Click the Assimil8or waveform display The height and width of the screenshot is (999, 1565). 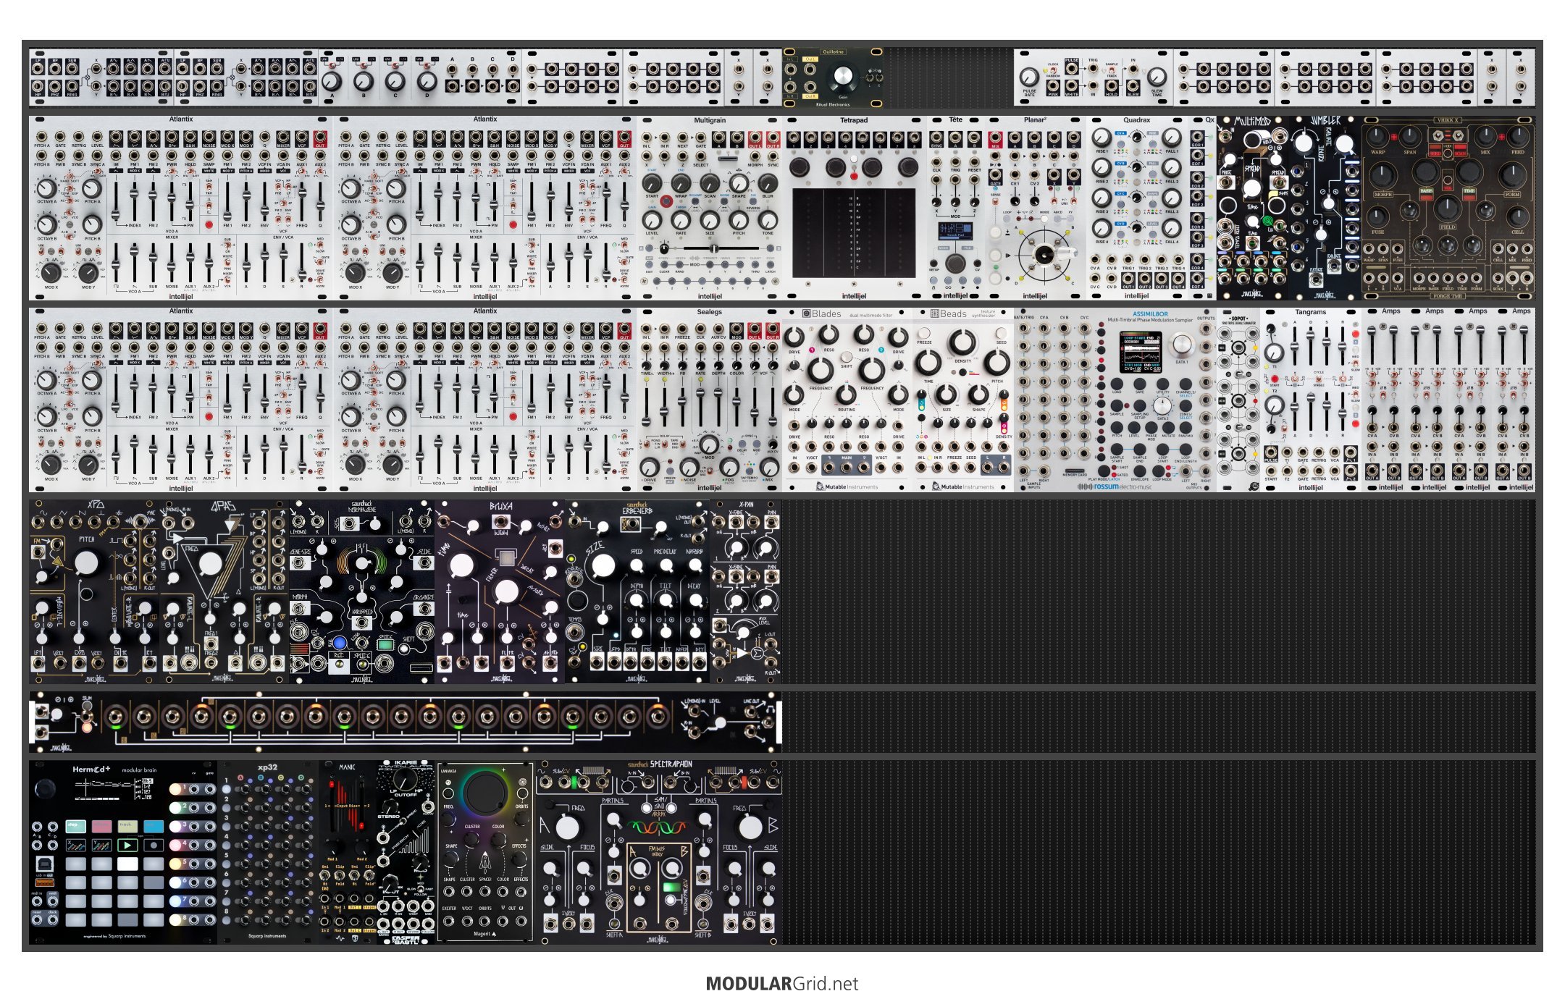[x=1141, y=353]
